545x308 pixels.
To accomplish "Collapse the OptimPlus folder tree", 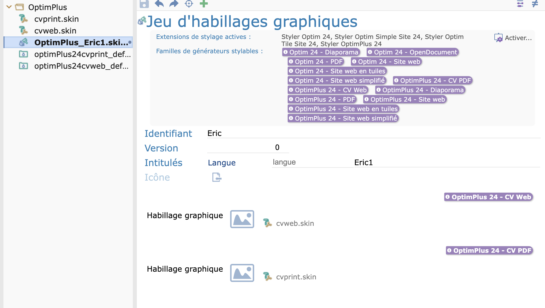I will (9, 7).
